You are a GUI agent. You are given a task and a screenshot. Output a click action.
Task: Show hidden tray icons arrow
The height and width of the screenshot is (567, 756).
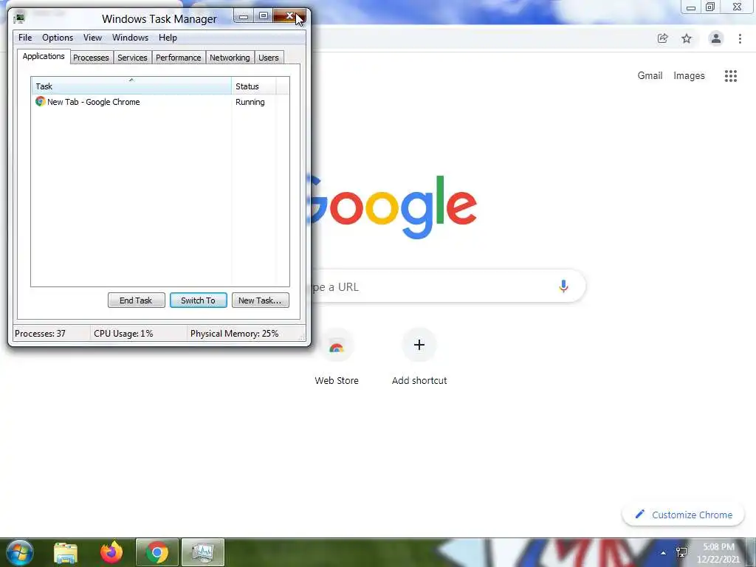pos(664,553)
